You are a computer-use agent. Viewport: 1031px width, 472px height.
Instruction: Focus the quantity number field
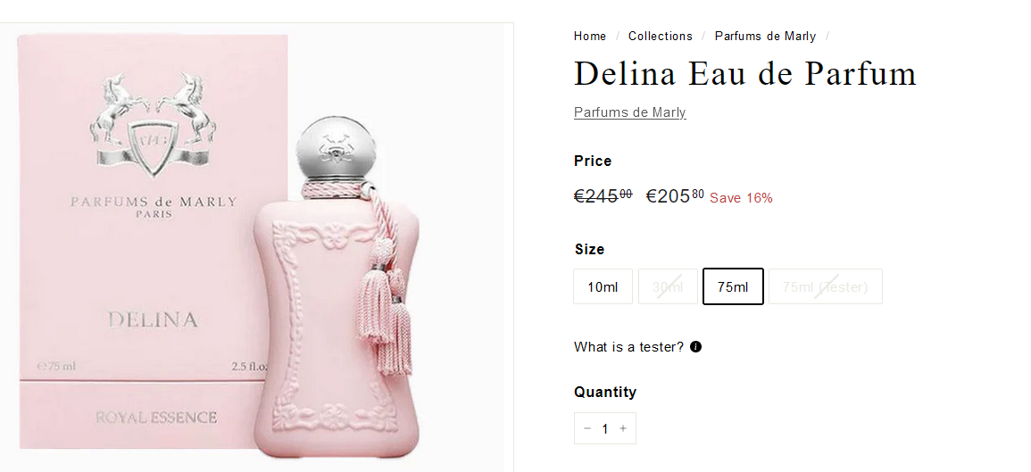605,428
